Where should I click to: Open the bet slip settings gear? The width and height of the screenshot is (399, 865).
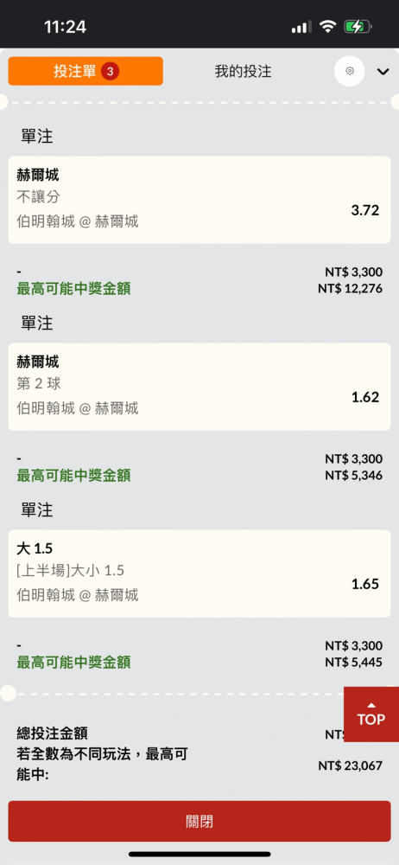pos(350,71)
